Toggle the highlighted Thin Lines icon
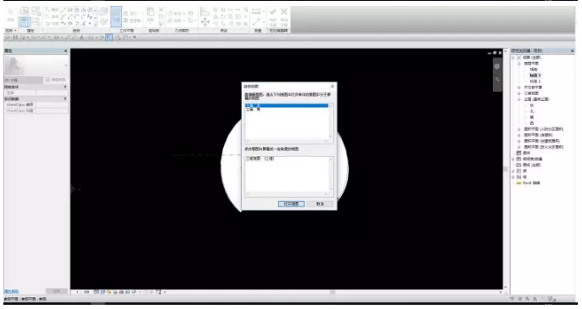582x309 pixels. (109, 37)
